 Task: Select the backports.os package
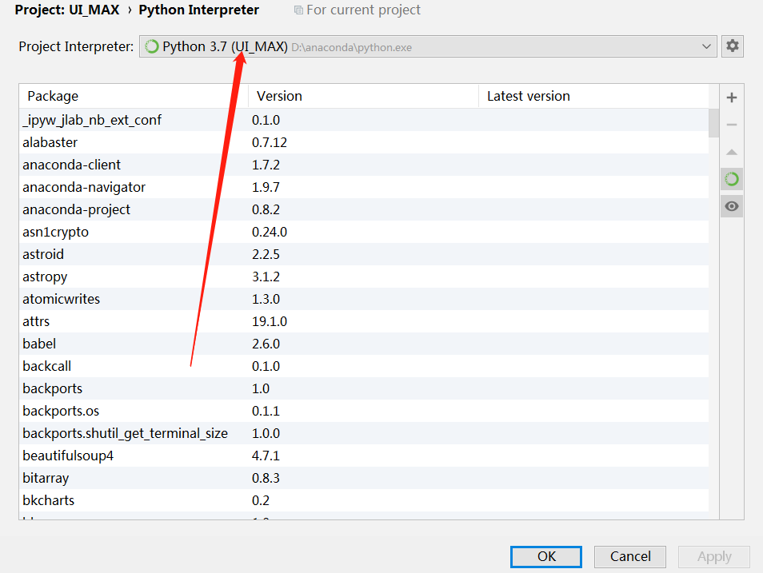(364, 411)
